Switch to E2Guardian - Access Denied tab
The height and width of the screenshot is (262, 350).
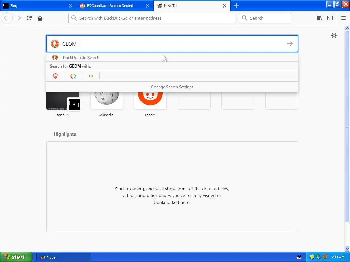(x=115, y=6)
